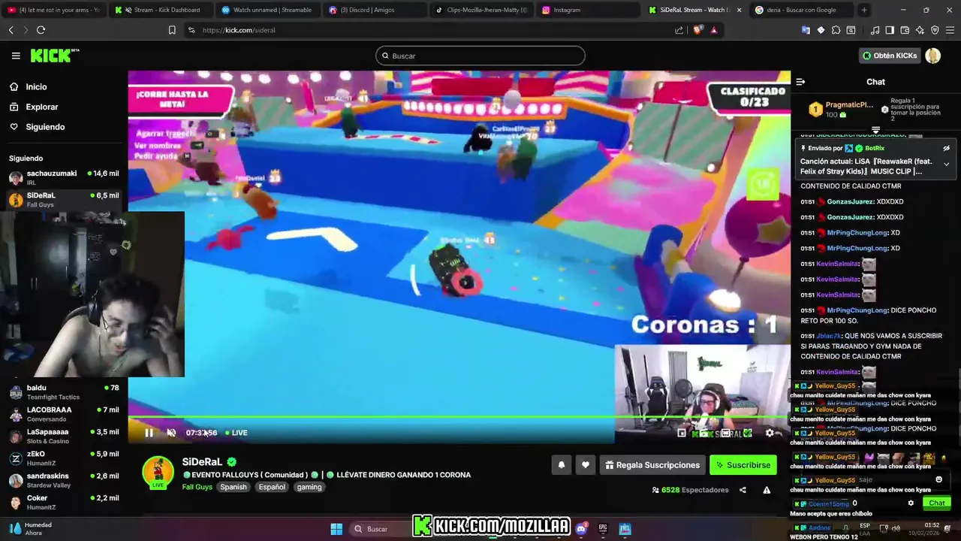
Task: Open Coker channel in sidebar
Action: tap(63, 502)
